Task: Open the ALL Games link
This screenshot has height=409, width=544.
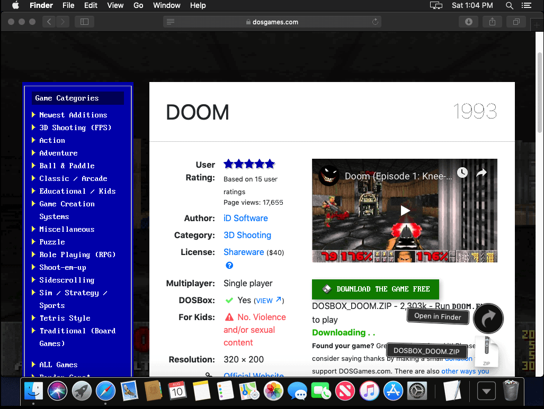Action: tap(58, 365)
